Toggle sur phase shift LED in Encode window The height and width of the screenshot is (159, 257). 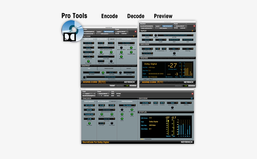[131, 48]
